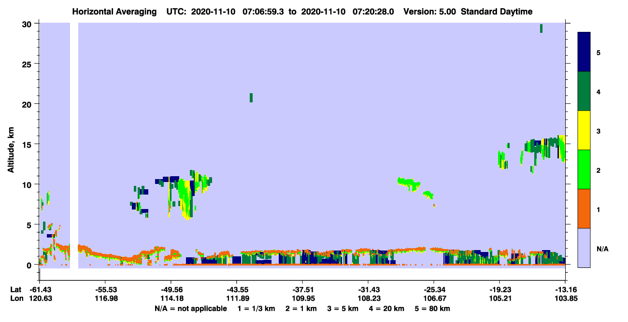Click the isolated green feature at 20 km altitude
The width and height of the screenshot is (628, 322).
click(x=251, y=98)
